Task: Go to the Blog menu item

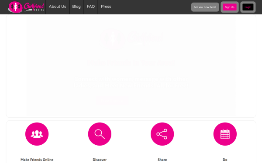Action: 76,7
